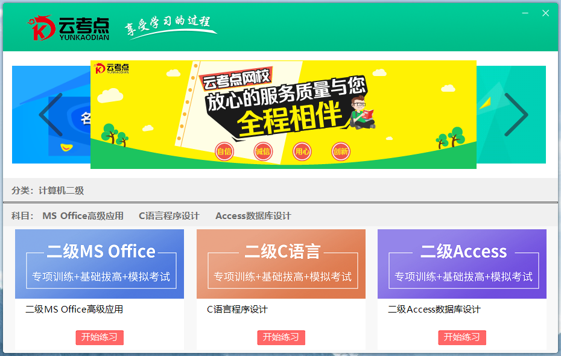Minimize the Yunkaodian window
Screen dimensions: 561x356
pos(525,13)
